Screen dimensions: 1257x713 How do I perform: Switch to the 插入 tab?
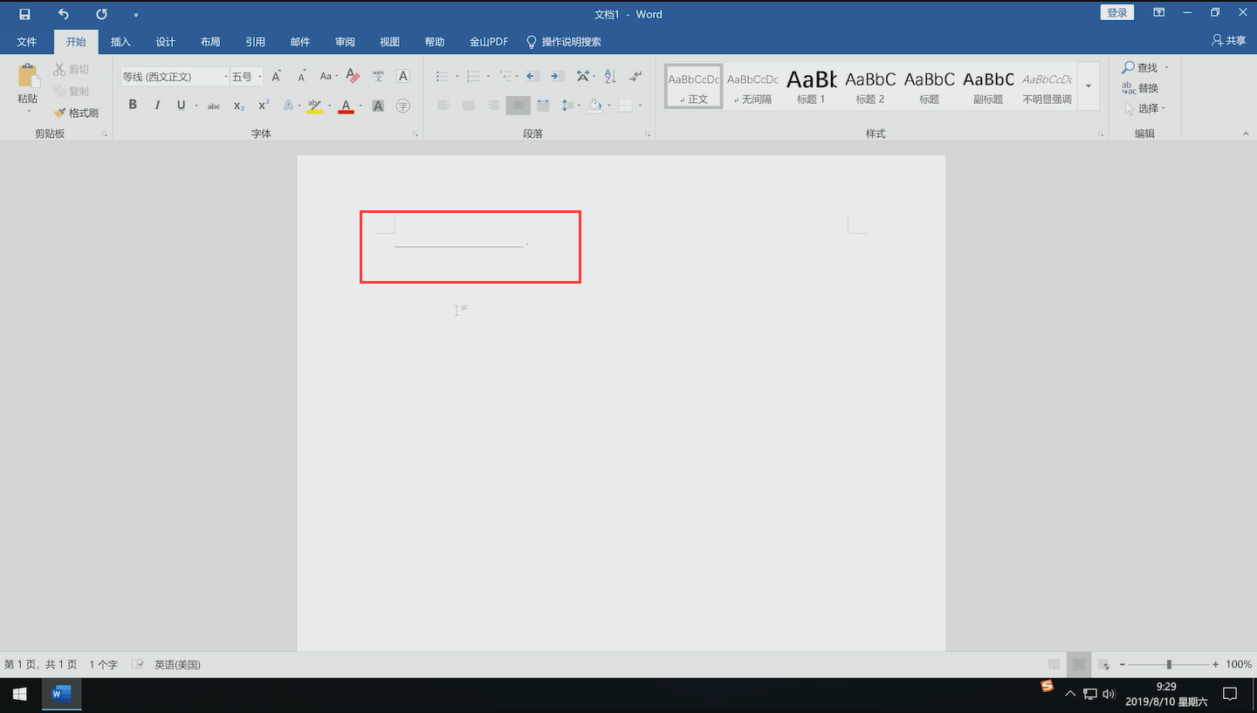pos(120,42)
